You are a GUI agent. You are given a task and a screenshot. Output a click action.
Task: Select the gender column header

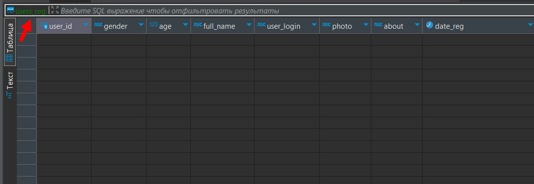(x=119, y=26)
